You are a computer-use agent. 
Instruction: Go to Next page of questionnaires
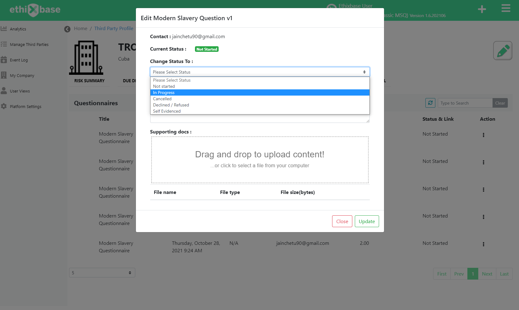point(487,274)
